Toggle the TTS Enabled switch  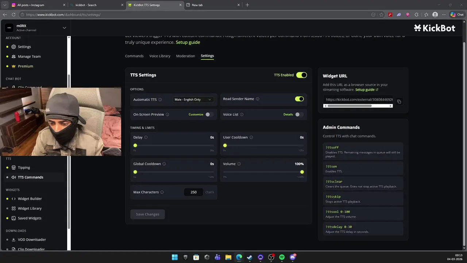301,75
